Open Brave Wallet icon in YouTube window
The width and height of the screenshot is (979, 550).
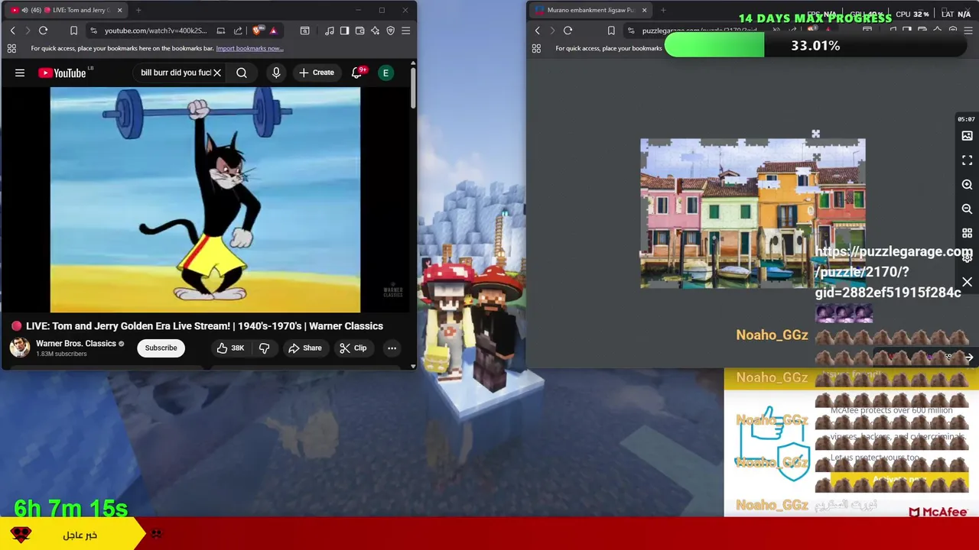tap(359, 31)
